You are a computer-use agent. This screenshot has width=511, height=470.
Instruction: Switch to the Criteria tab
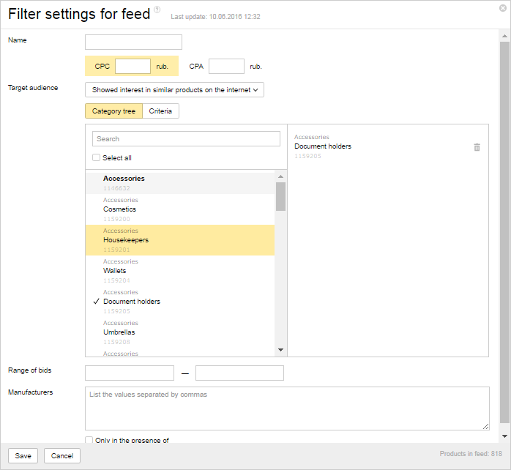[160, 111]
